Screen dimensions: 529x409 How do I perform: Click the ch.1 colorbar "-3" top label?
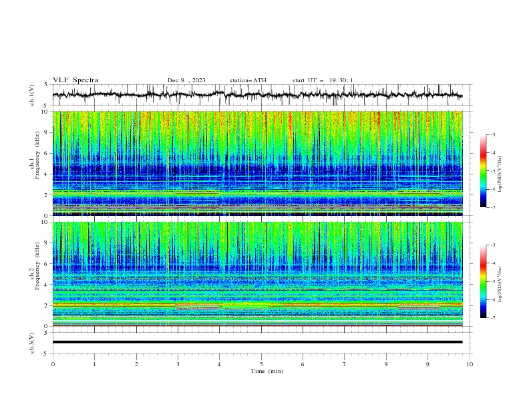(x=493, y=134)
